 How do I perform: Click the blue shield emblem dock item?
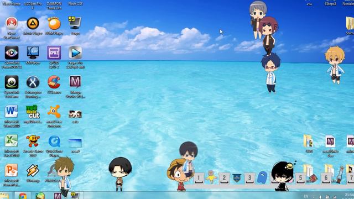[237, 178]
